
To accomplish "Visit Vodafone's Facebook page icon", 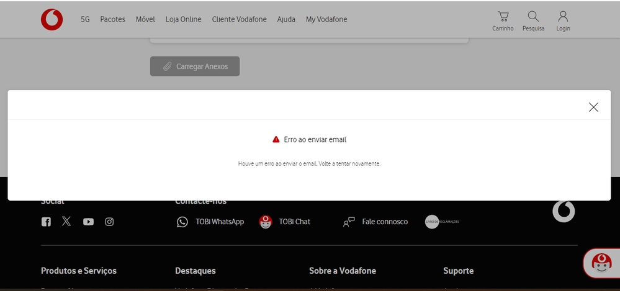I will [46, 222].
